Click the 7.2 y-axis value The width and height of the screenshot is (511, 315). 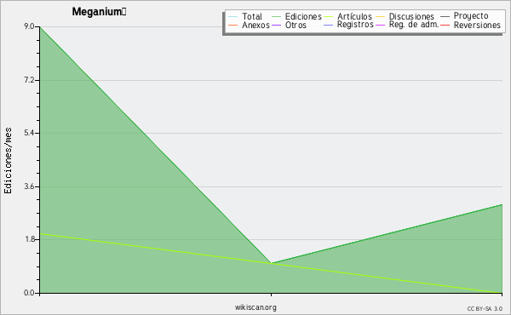click(x=29, y=80)
